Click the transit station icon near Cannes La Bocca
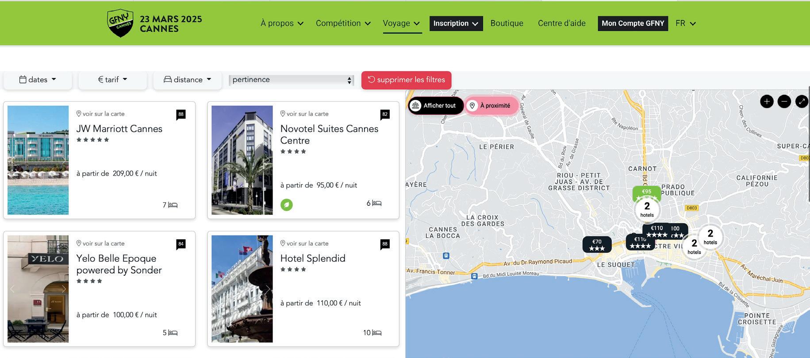The image size is (810, 358). click(x=446, y=256)
